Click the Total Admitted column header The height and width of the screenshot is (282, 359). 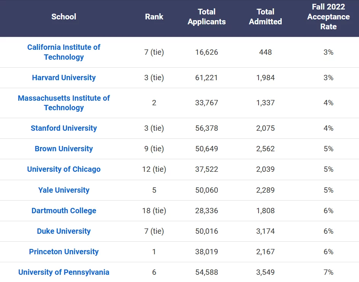[x=265, y=17]
